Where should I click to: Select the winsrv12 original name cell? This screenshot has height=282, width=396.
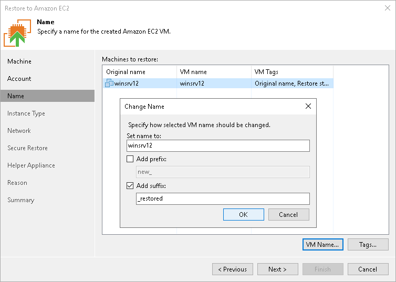click(140, 83)
